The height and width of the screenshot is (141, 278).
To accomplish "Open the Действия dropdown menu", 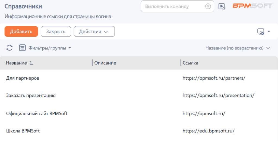I will 94,32.
